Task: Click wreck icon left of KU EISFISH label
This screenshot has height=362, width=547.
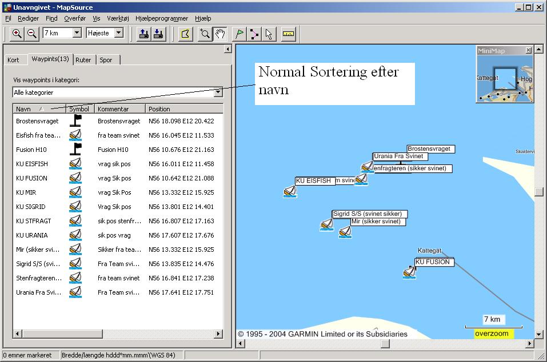Action: (x=290, y=191)
